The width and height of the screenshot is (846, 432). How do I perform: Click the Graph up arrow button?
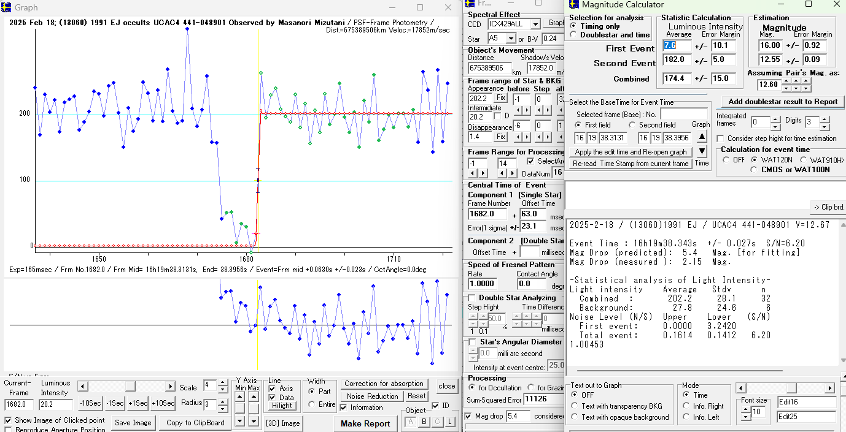[702, 137]
